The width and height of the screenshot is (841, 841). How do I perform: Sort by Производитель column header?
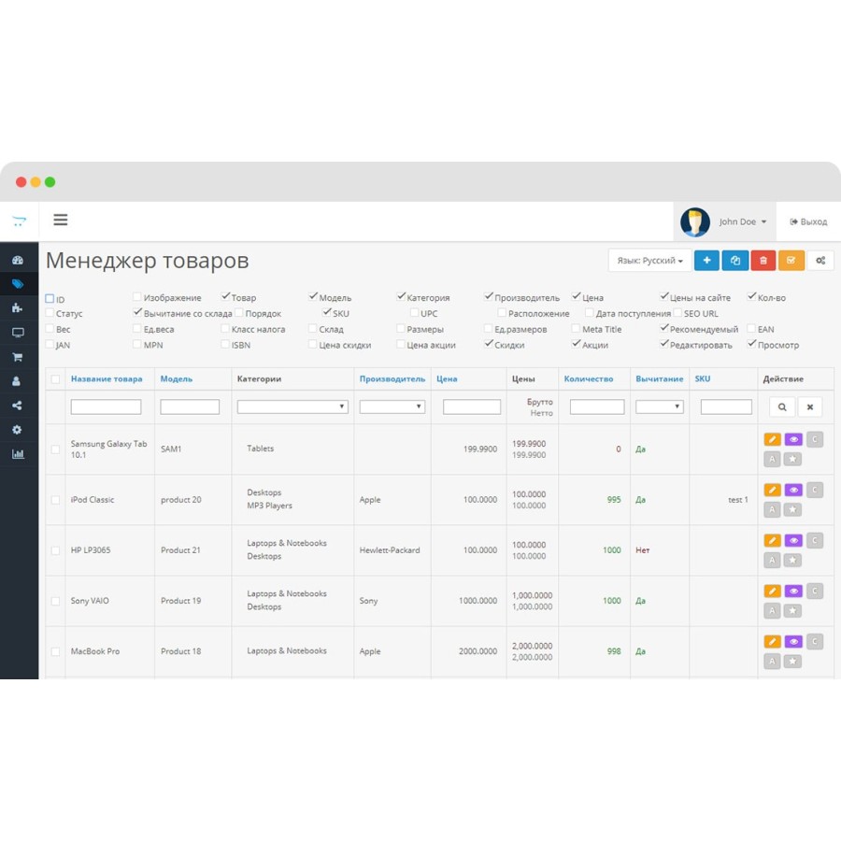392,378
